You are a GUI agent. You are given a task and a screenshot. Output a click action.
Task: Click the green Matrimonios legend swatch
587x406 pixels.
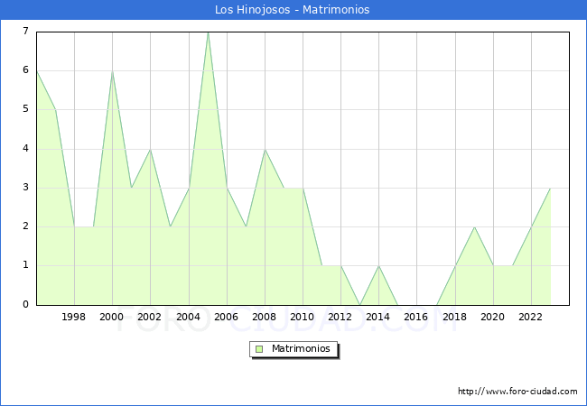click(x=259, y=348)
